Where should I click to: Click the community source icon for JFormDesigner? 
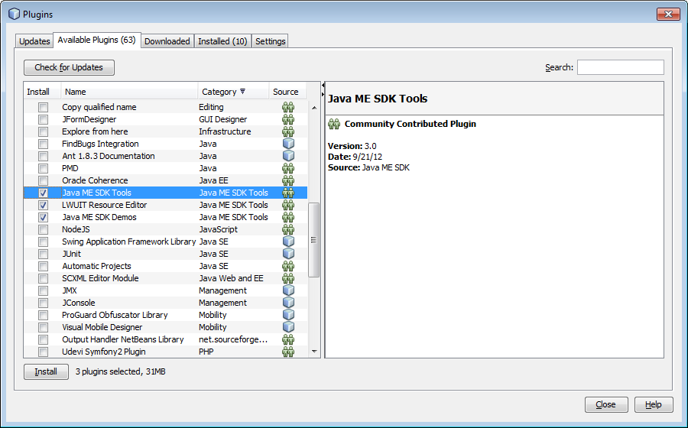288,119
